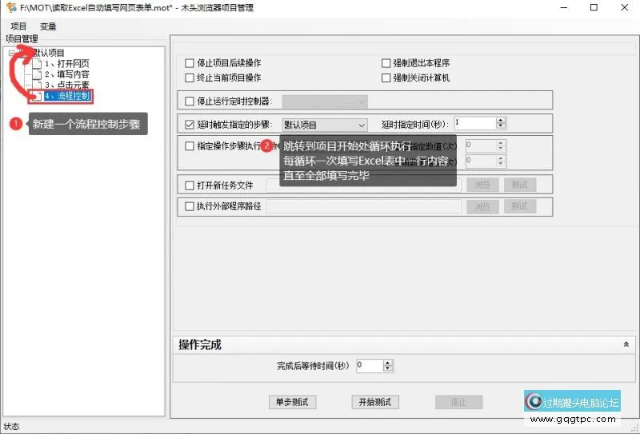Enable 停止项目后续操作 checkbox
This screenshot has width=640, height=434.
pyautogui.click(x=190, y=63)
